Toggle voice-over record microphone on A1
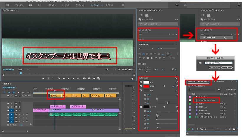This screenshot has height=137, width=242. [x=27, y=114]
